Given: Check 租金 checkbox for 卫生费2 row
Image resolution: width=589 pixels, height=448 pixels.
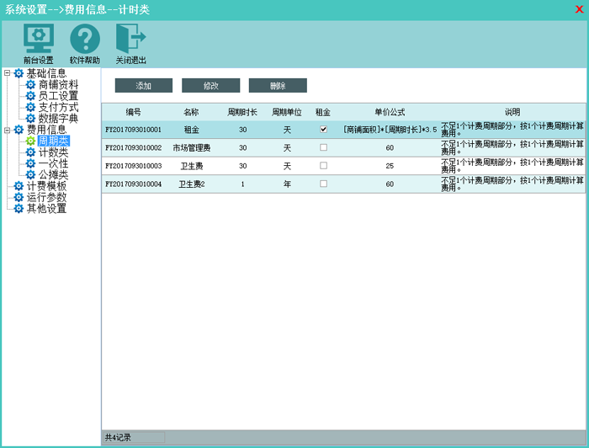Looking at the screenshot, I should 323,184.
